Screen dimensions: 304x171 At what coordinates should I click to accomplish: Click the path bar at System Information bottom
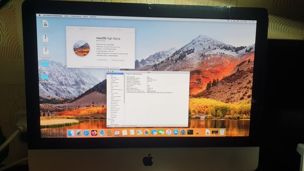click(x=148, y=126)
